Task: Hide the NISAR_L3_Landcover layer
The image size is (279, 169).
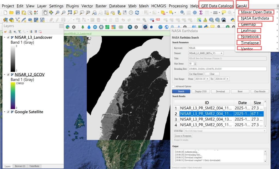Action: click(8, 37)
